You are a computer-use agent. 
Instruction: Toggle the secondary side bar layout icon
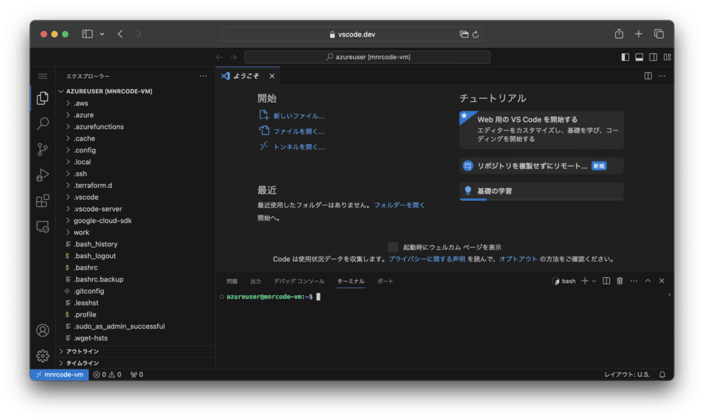pos(653,57)
